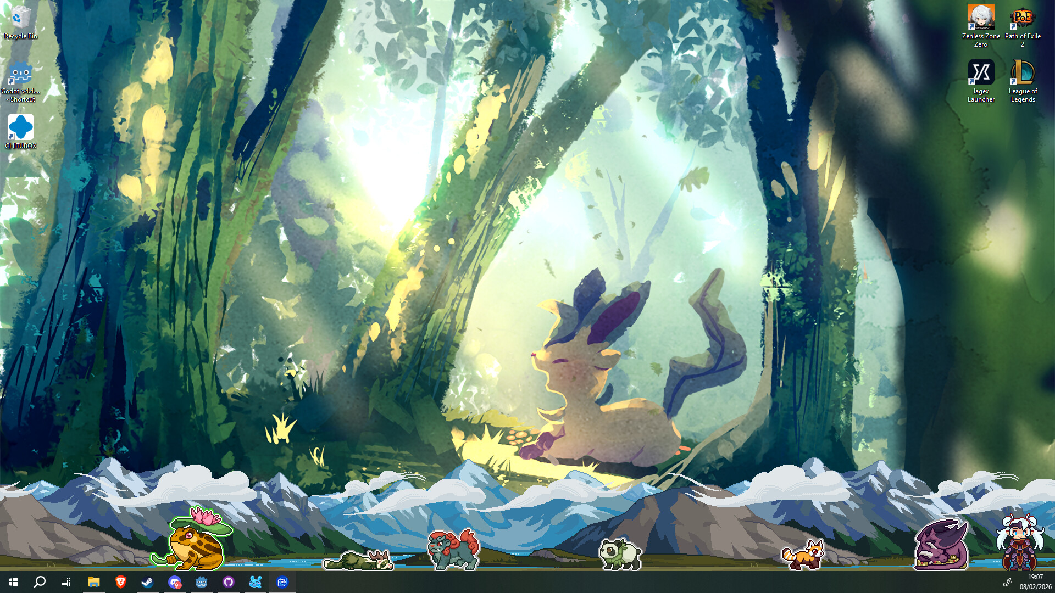Launch GitHub Desktop from the taskbar
Viewport: 1055px width, 593px height.
click(x=229, y=582)
